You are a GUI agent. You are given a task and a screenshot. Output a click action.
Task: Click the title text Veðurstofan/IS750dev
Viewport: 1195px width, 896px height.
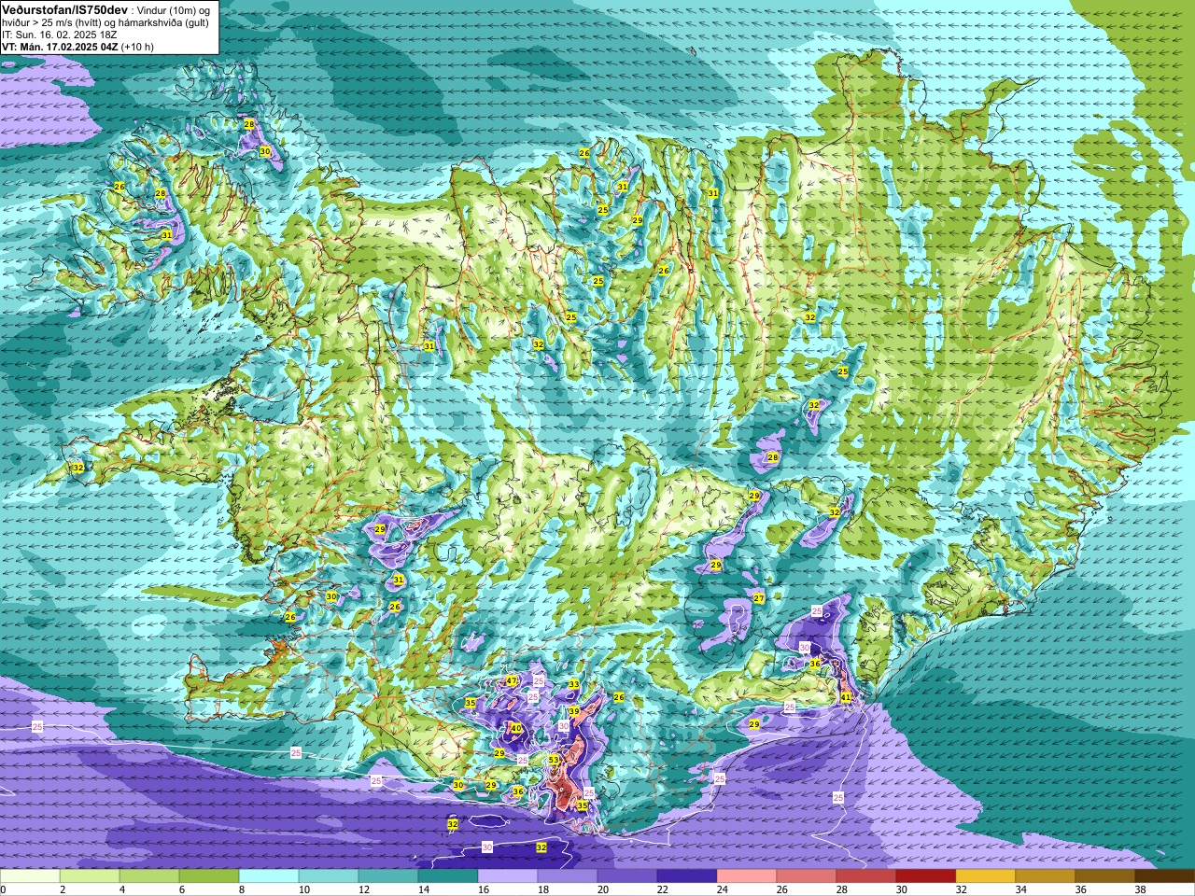[65, 8]
